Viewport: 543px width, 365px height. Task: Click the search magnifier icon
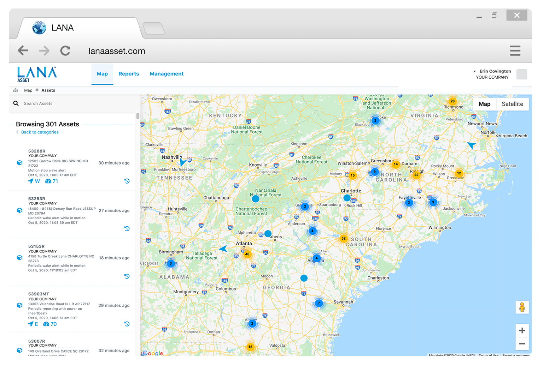point(16,103)
